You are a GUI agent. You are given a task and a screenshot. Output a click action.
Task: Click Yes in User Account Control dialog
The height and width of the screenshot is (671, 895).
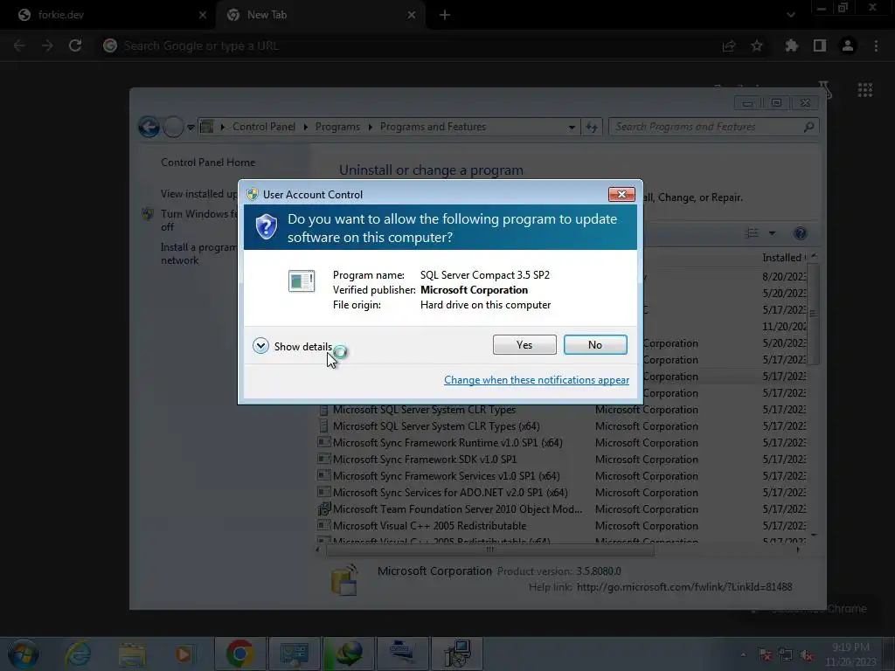click(524, 344)
